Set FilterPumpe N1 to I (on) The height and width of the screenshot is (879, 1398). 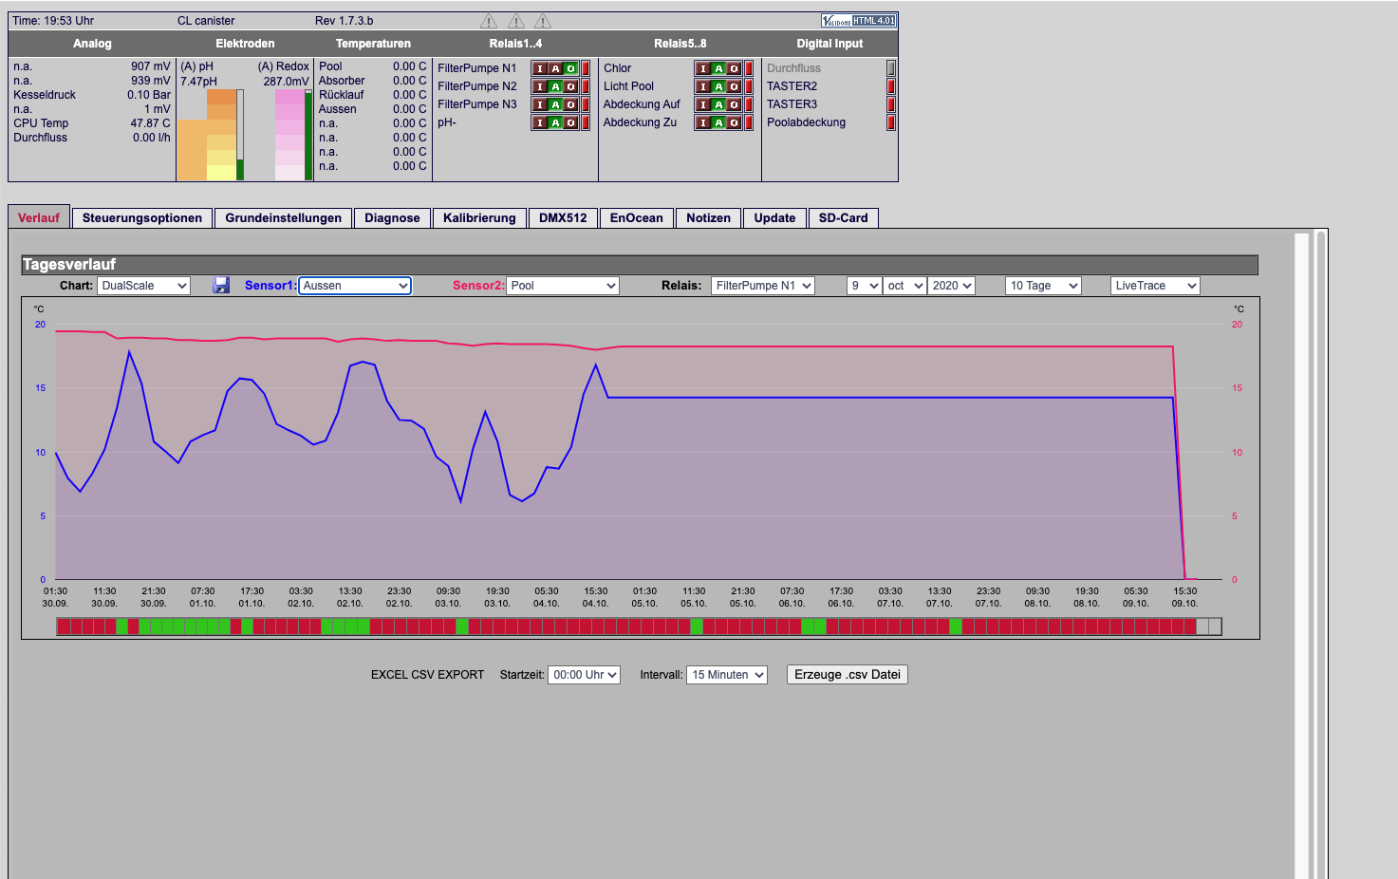coord(540,68)
